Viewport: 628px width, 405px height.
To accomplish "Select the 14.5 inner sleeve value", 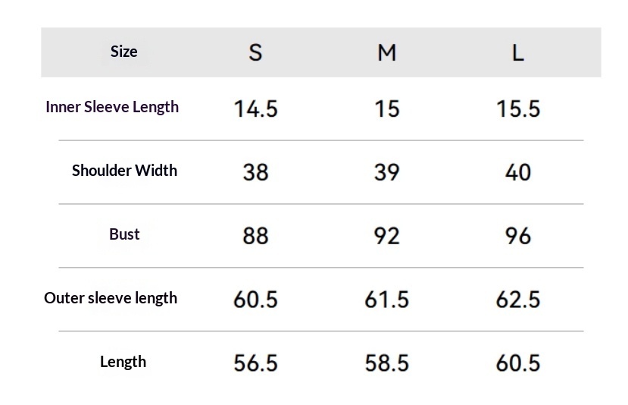I will pyautogui.click(x=255, y=109).
